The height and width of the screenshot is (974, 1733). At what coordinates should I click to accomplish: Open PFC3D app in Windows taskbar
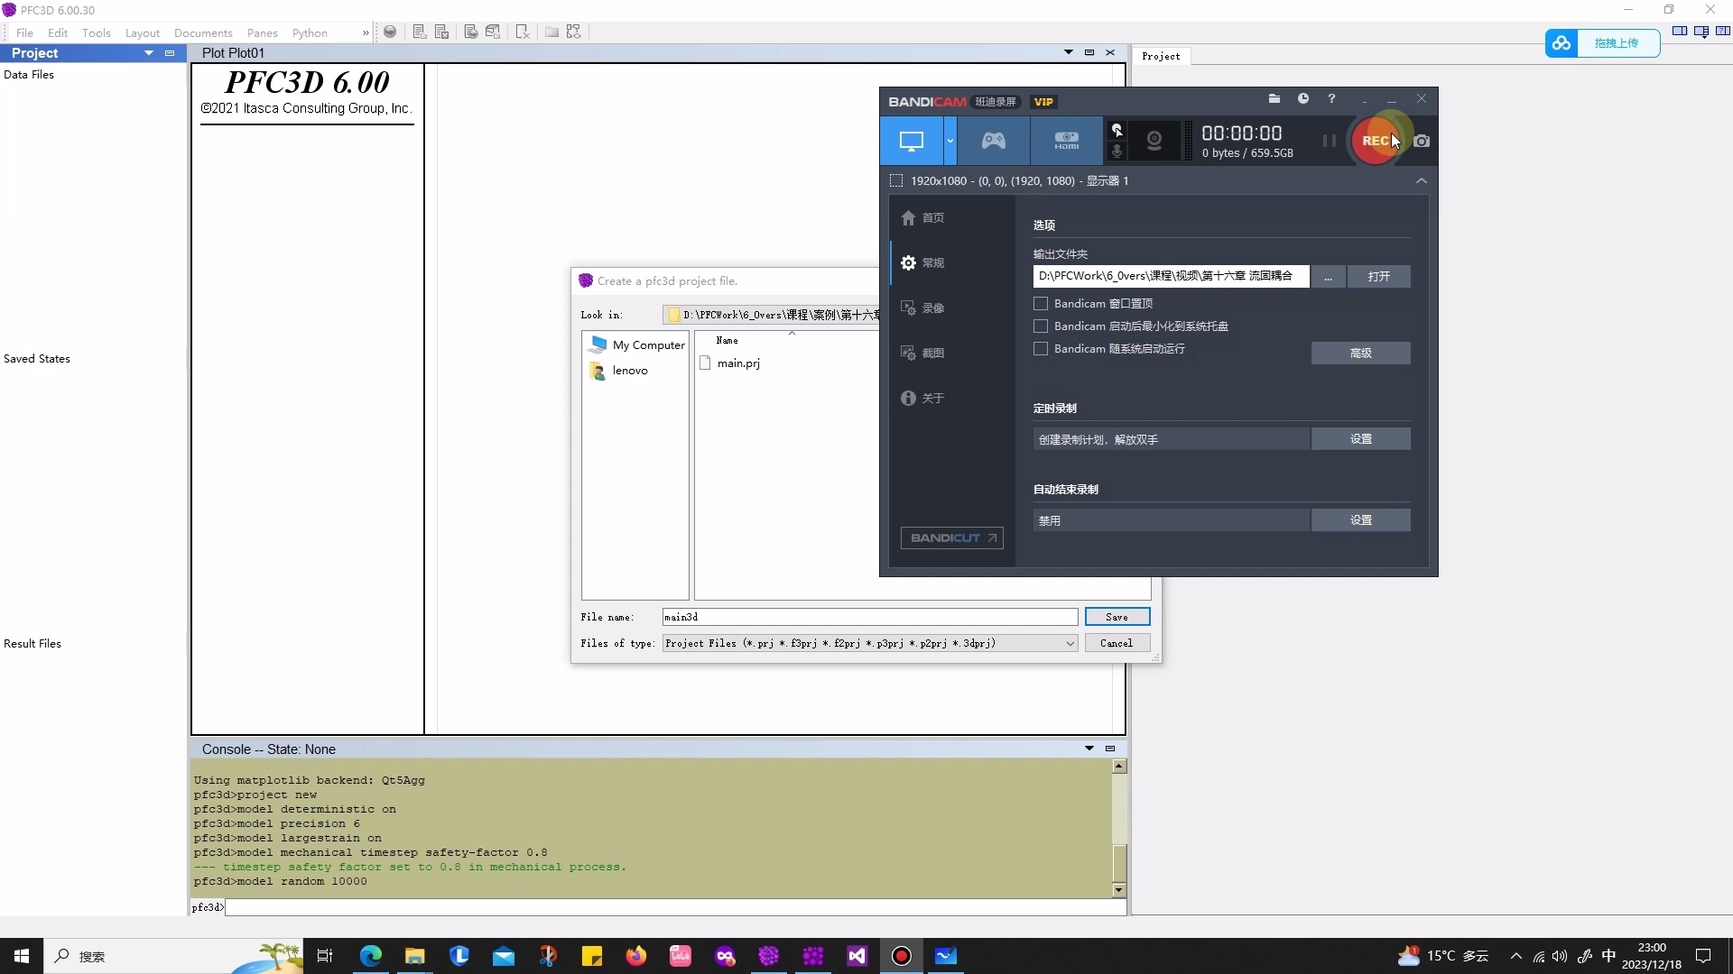pyautogui.click(x=768, y=956)
